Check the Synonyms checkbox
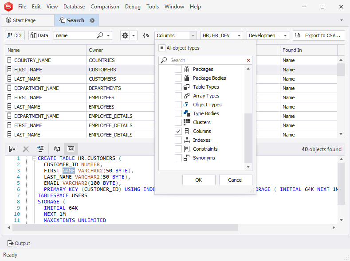The image size is (350, 261). (x=178, y=158)
